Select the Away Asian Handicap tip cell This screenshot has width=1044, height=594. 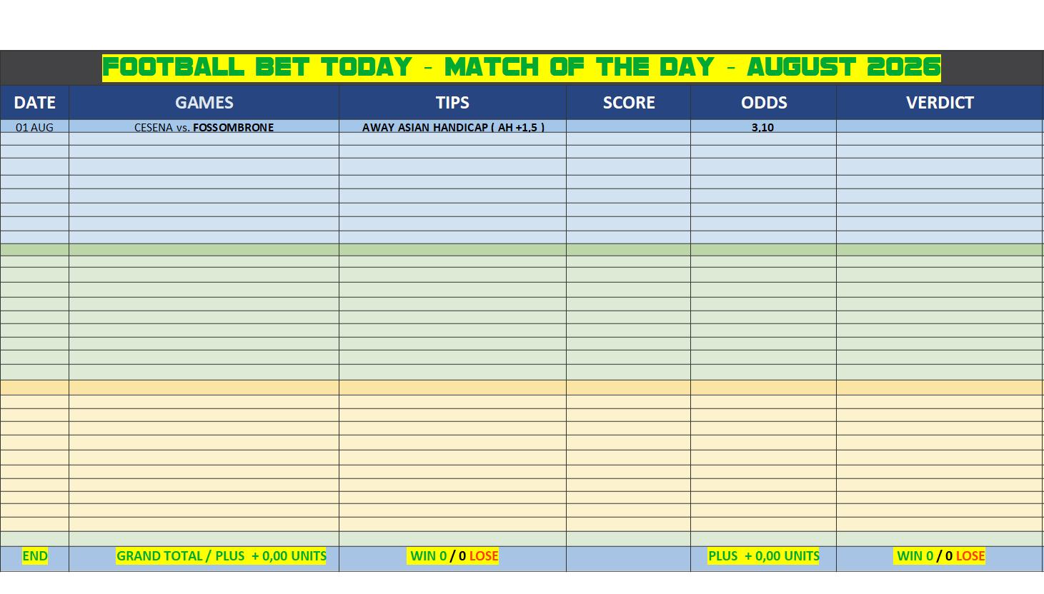pyautogui.click(x=452, y=126)
